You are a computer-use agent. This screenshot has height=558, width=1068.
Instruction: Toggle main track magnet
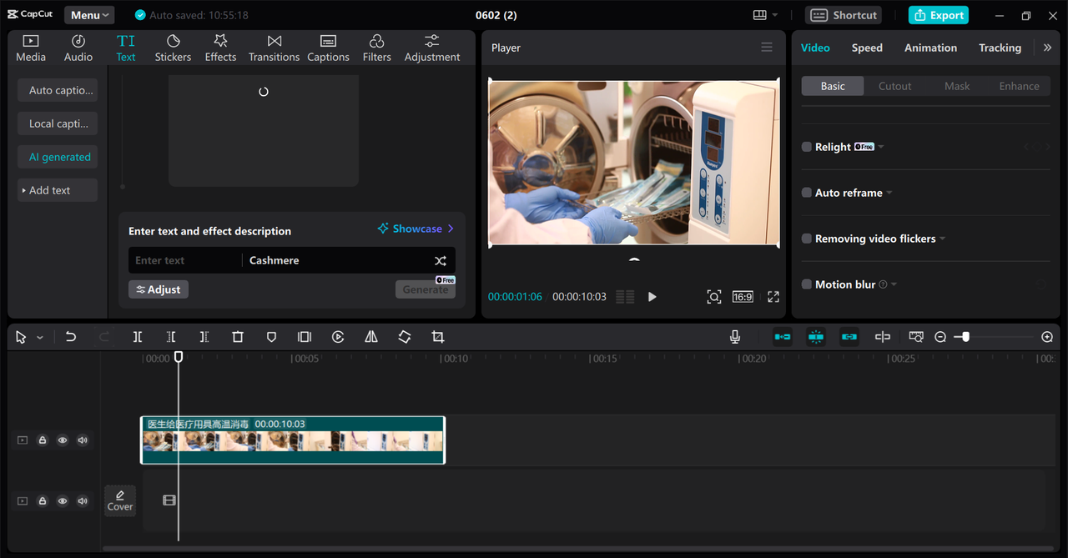[x=783, y=337]
